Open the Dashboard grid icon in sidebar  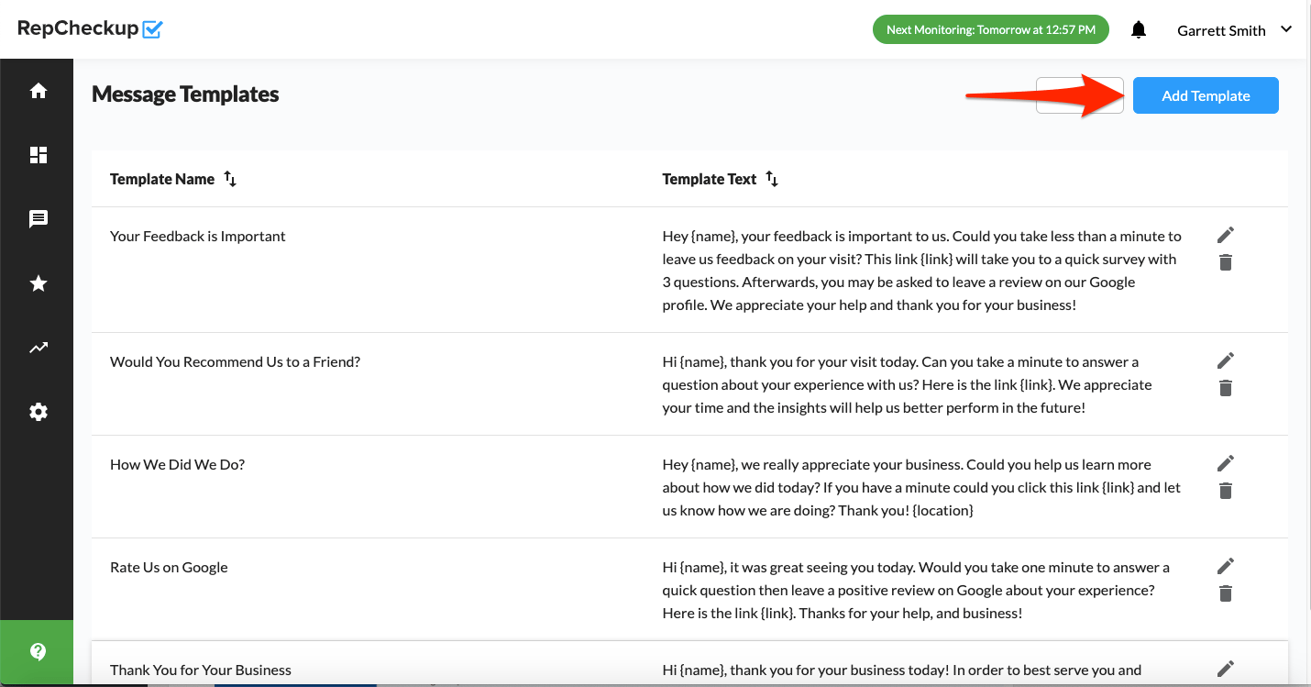tap(39, 155)
